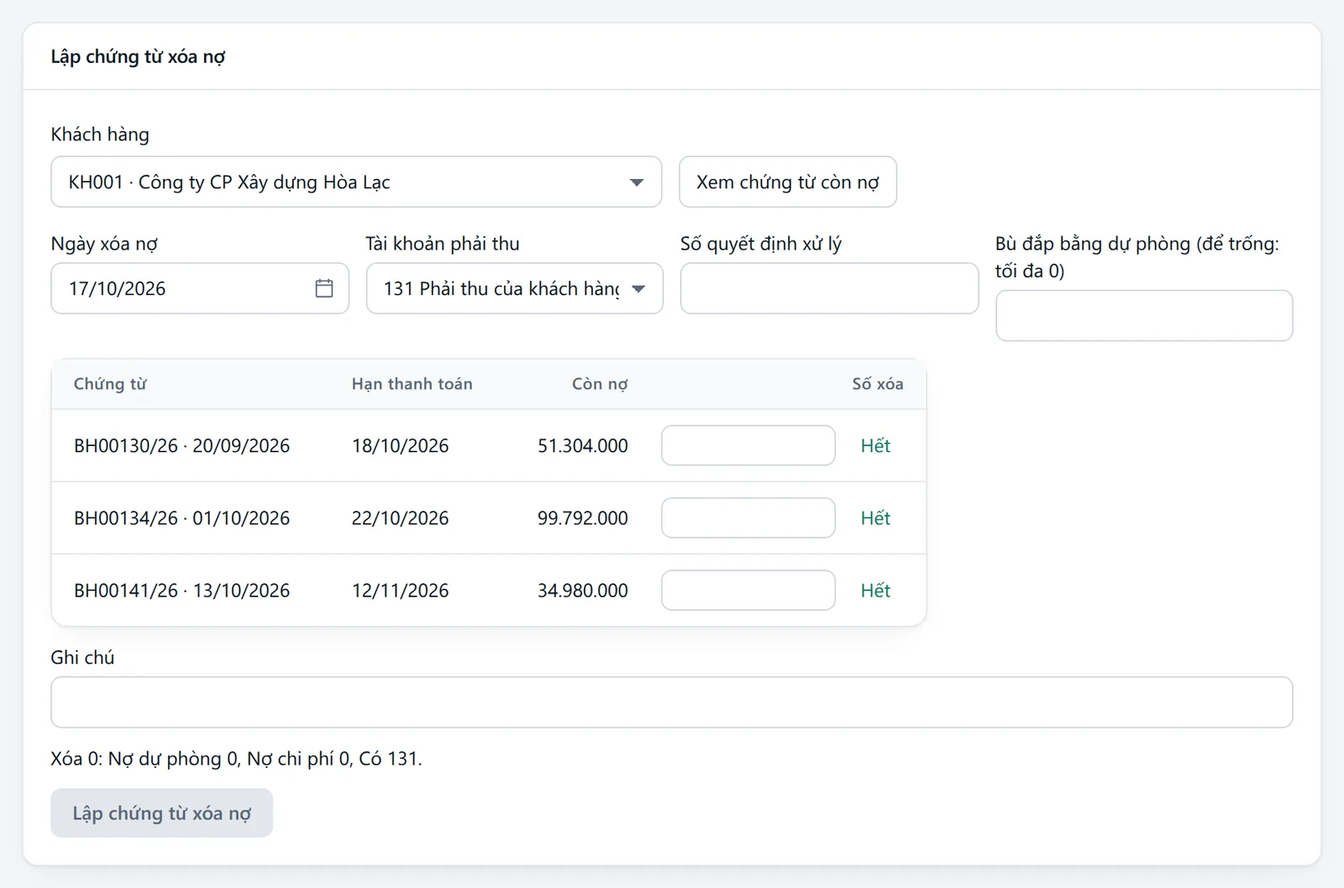
Task: Click the Ghi chú text field
Action: click(671, 701)
